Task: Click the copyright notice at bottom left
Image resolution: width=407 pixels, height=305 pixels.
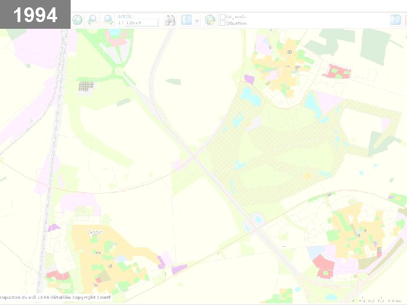Action: (55, 297)
